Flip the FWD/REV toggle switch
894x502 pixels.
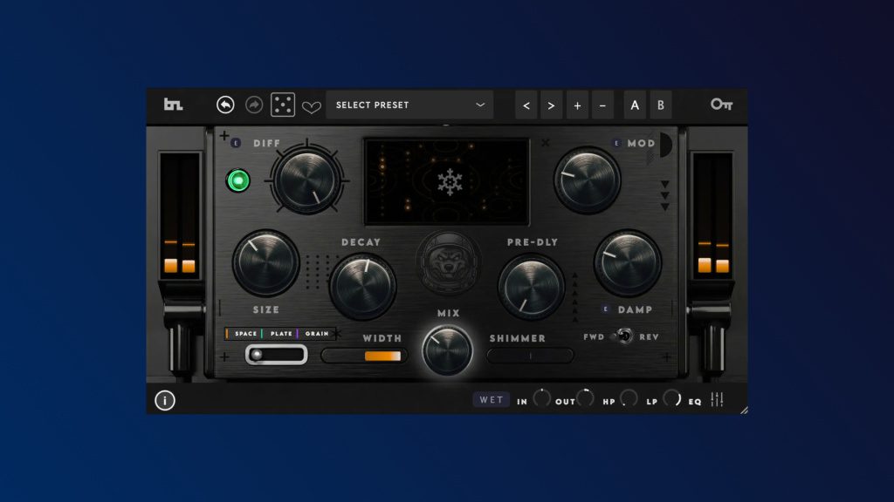tap(623, 337)
